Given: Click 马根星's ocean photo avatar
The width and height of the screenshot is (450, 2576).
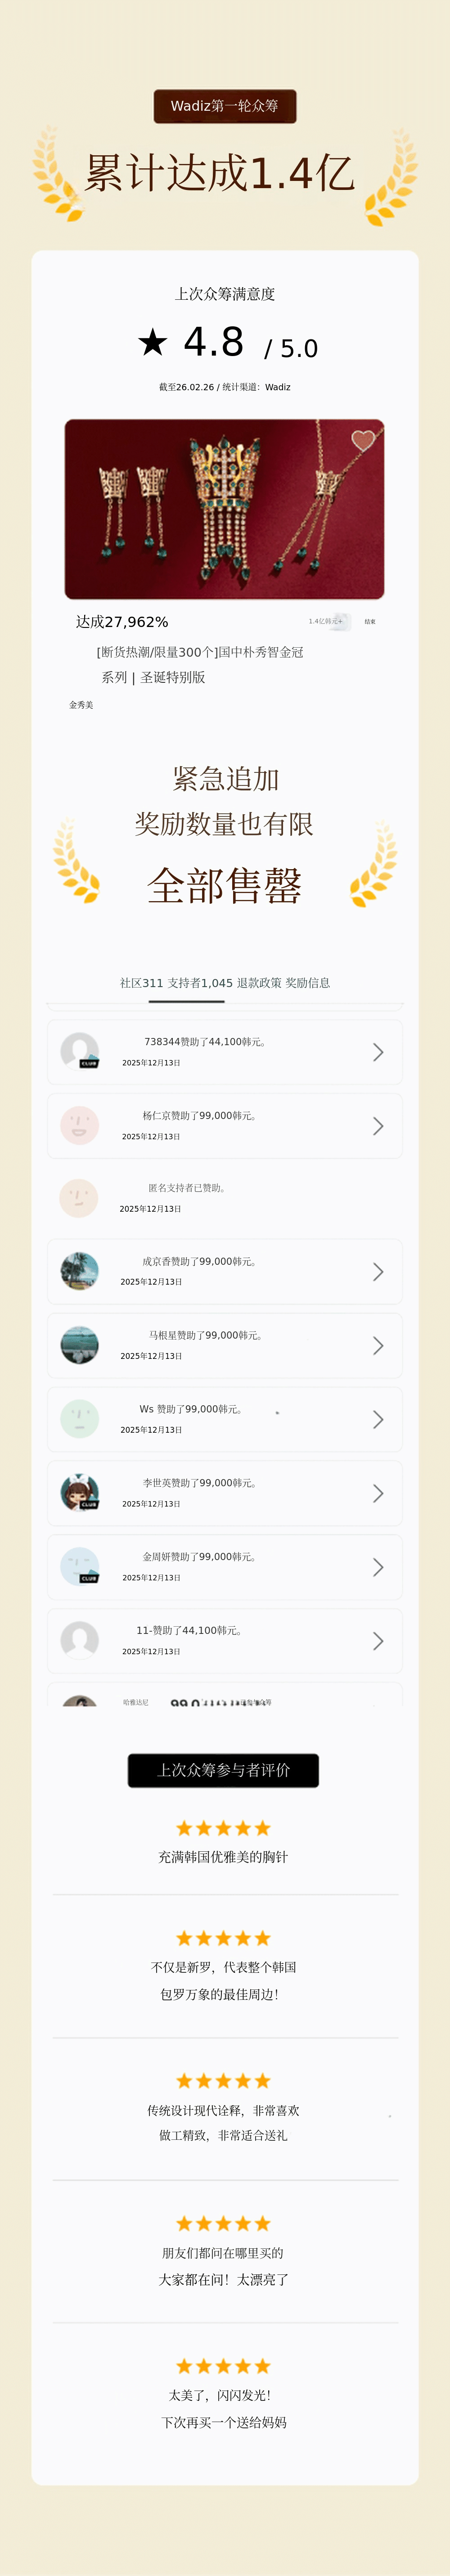Looking at the screenshot, I should click(80, 1345).
